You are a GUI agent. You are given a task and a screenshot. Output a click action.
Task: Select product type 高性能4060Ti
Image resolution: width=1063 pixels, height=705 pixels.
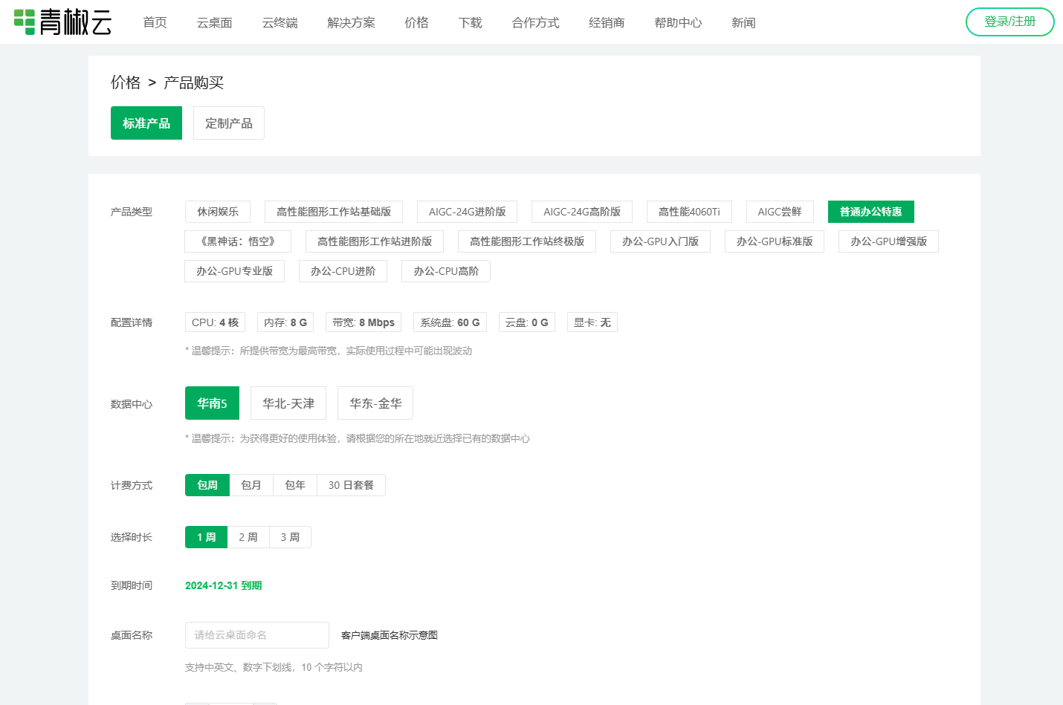pos(689,212)
